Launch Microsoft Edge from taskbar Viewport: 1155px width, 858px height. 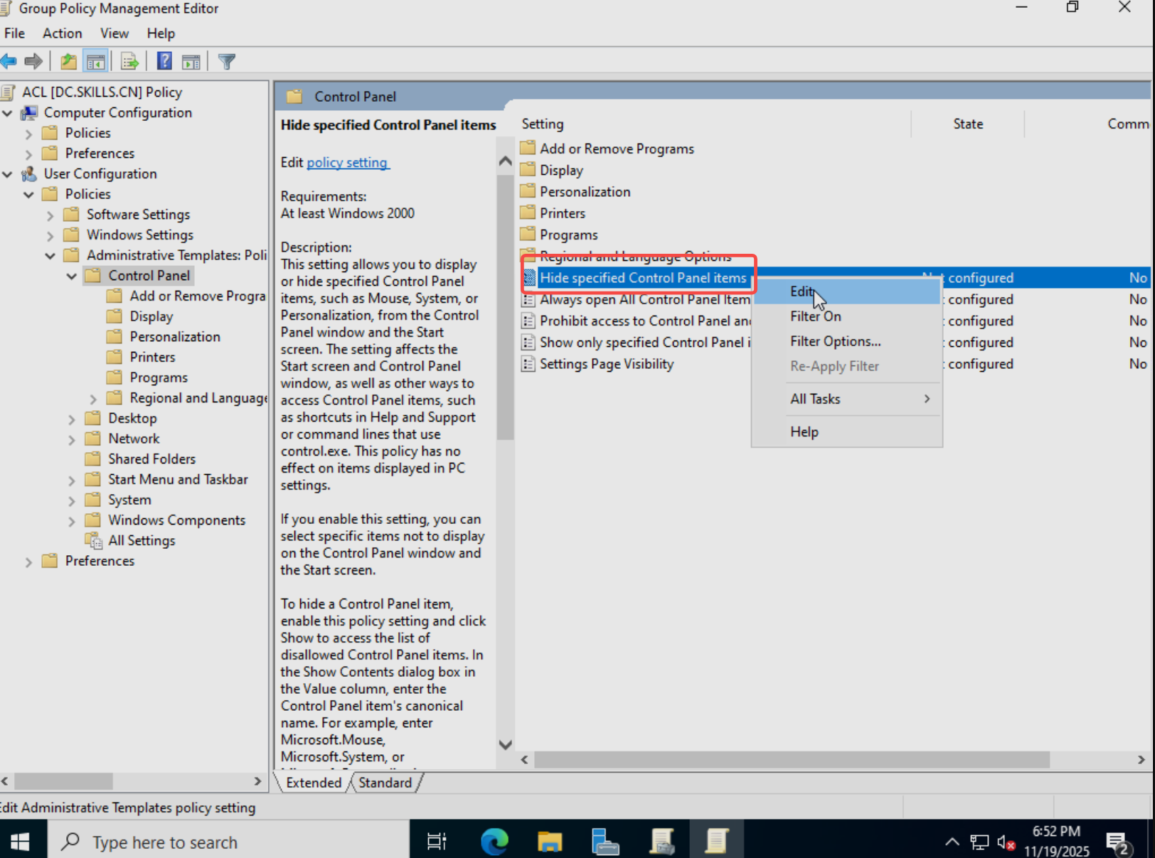tap(494, 842)
